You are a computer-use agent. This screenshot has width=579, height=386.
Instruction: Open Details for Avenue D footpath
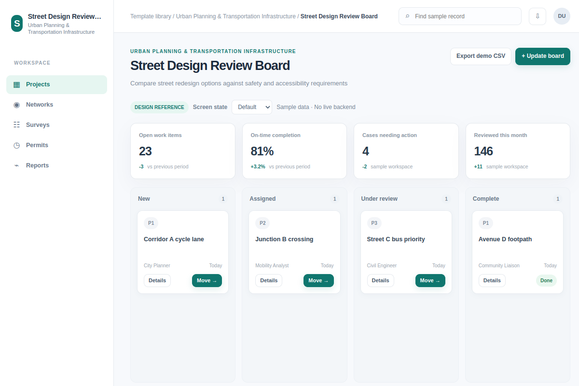point(492,280)
